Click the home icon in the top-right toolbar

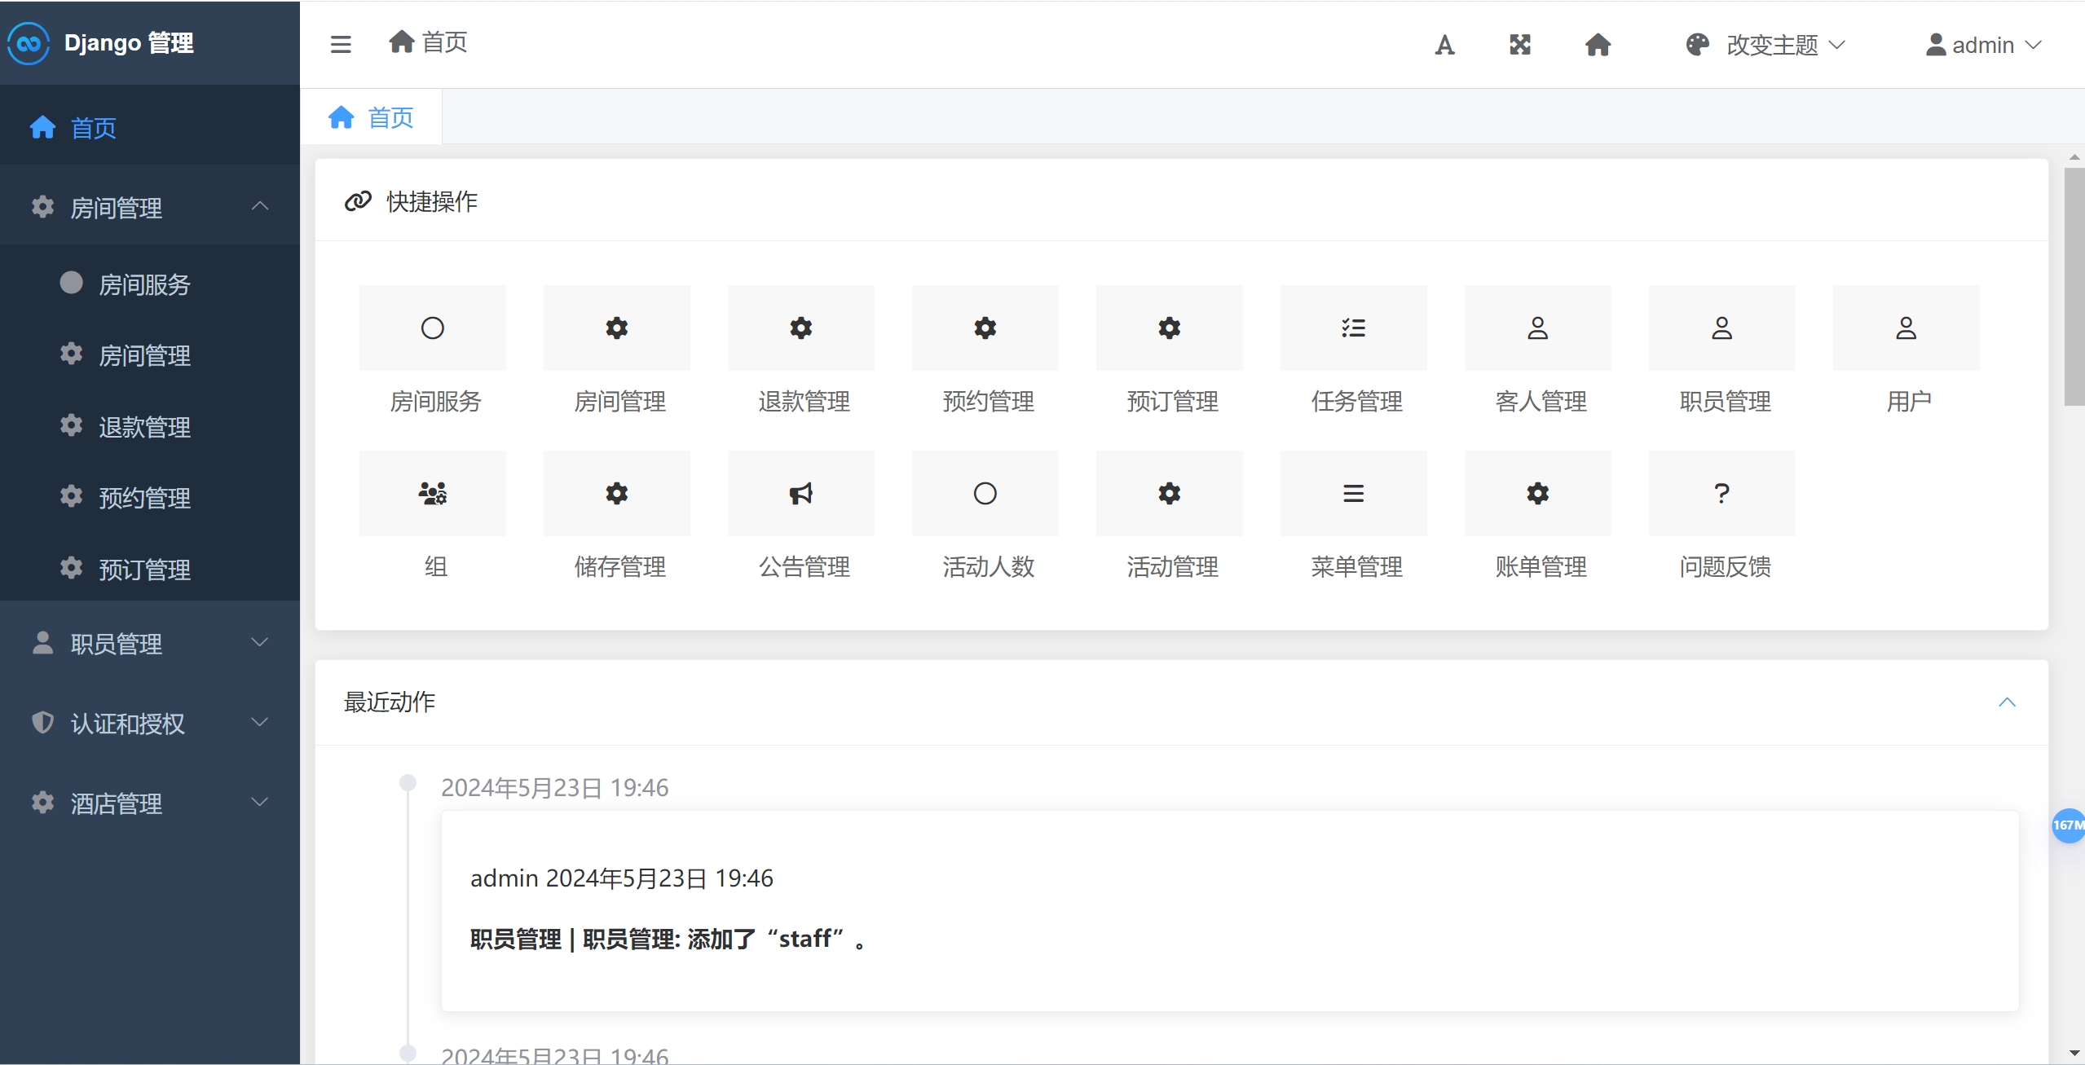(x=1598, y=45)
